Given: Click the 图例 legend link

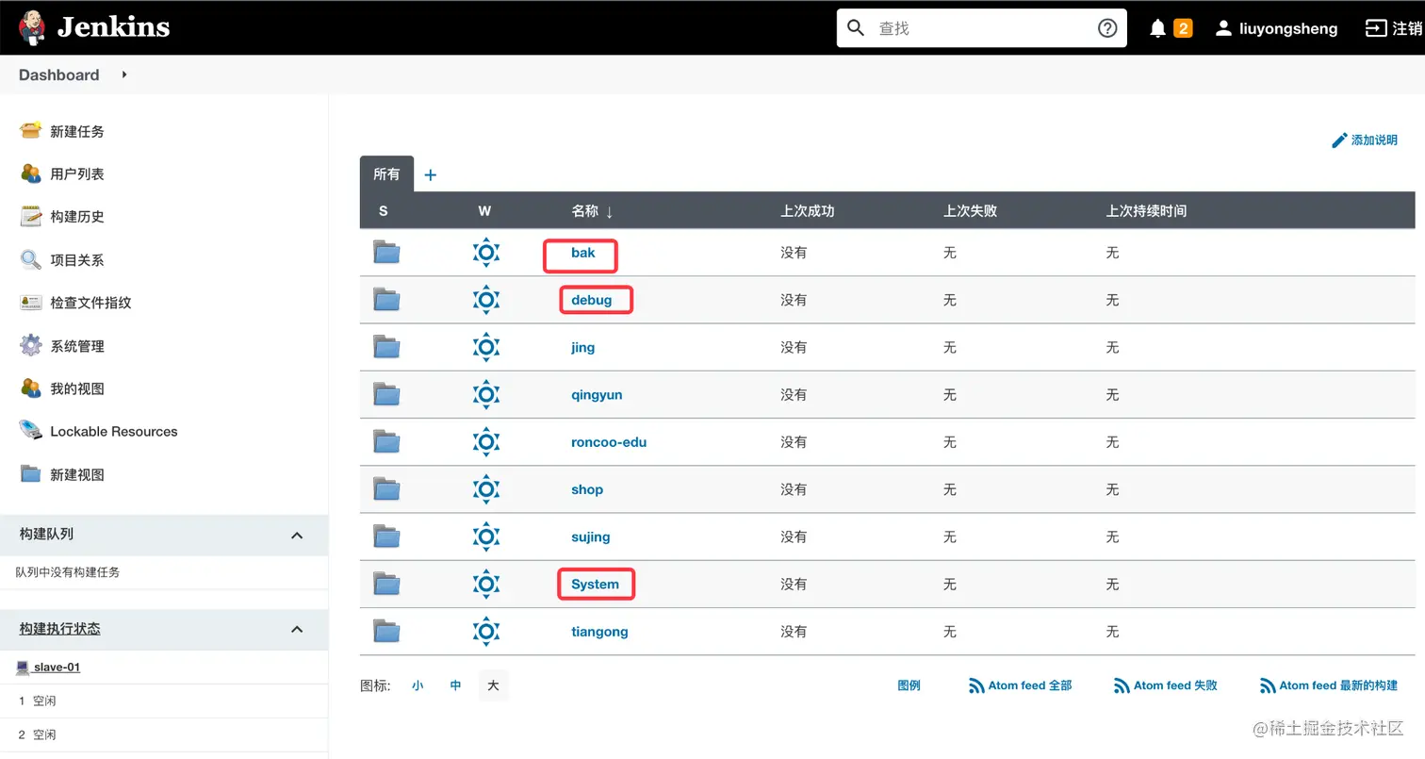Looking at the screenshot, I should click(x=909, y=685).
